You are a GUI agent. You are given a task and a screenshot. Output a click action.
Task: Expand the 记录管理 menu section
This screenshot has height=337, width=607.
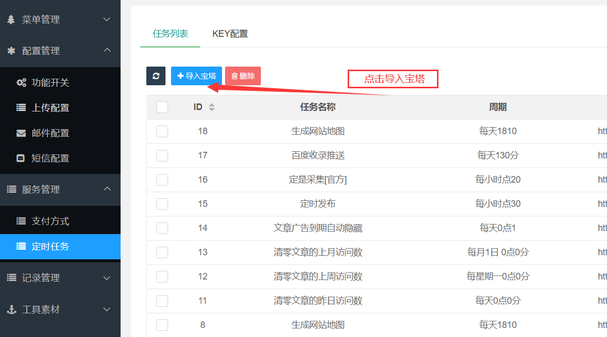tap(106, 277)
